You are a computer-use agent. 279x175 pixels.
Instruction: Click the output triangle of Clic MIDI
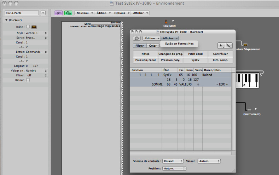click(x=173, y=21)
